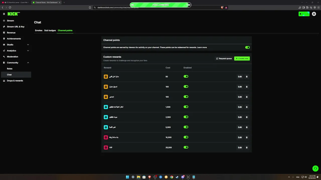Turn off the VIP reward toggle
Screen dimensions: 321x180
point(186,147)
